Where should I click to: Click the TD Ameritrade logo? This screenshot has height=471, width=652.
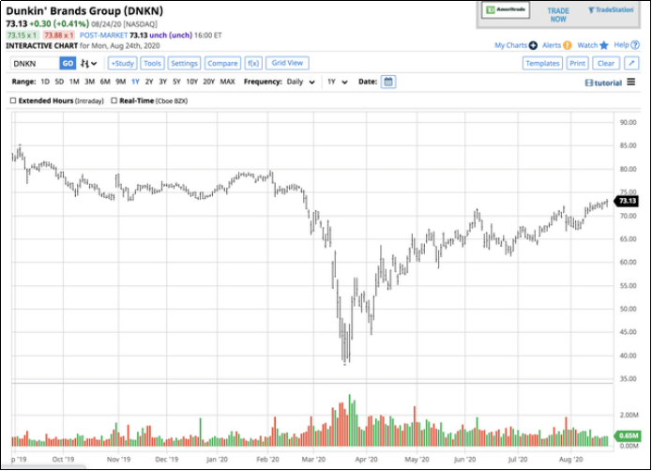tap(506, 10)
